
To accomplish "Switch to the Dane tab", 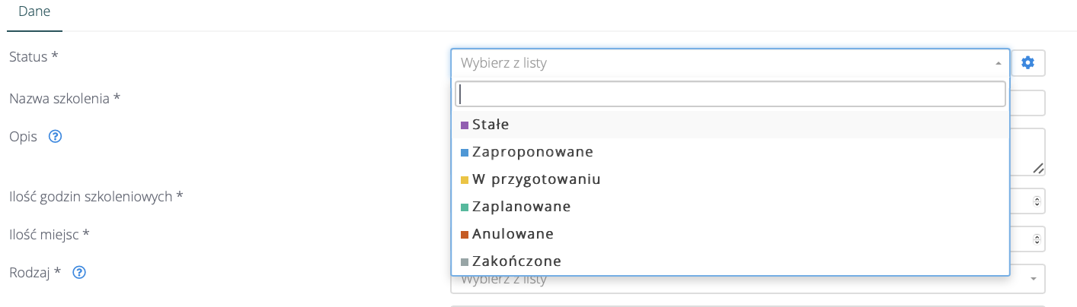I will [x=34, y=13].
